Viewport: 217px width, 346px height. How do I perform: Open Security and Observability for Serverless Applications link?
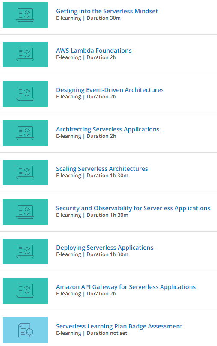[x=133, y=208]
